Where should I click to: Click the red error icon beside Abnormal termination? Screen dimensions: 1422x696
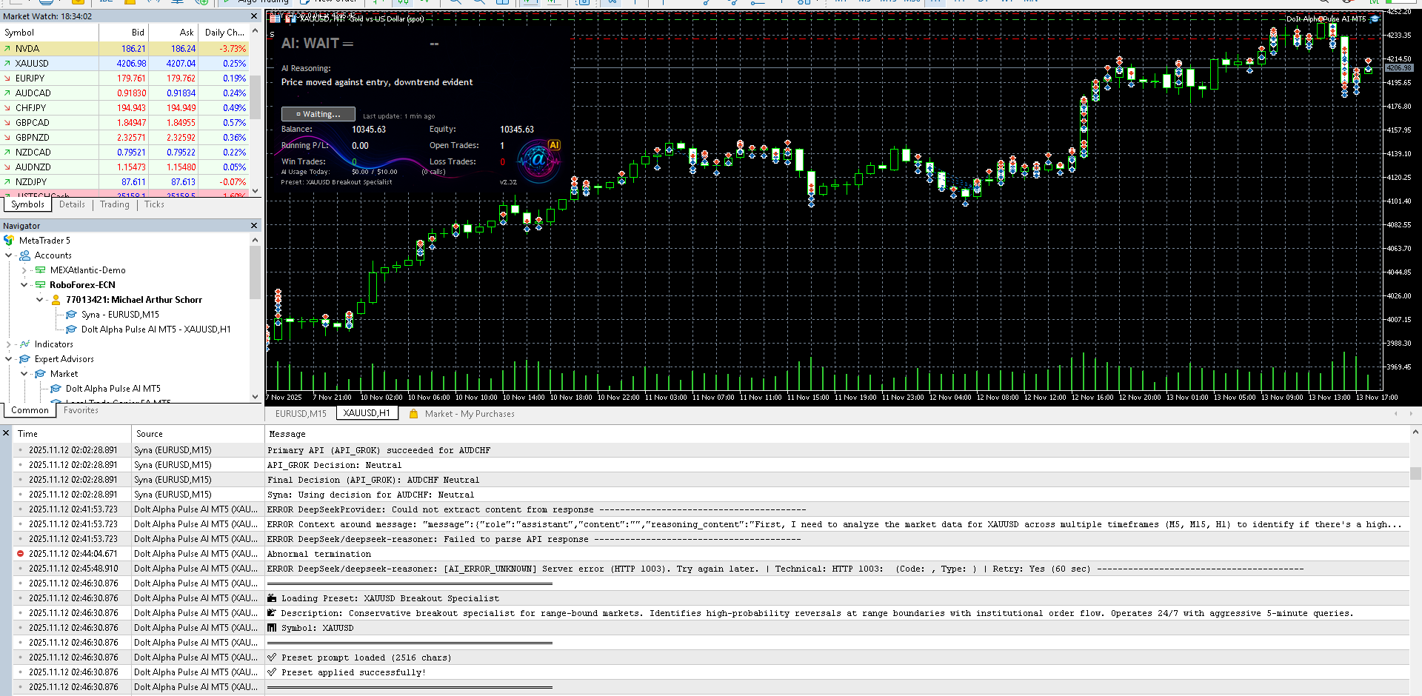pos(20,554)
